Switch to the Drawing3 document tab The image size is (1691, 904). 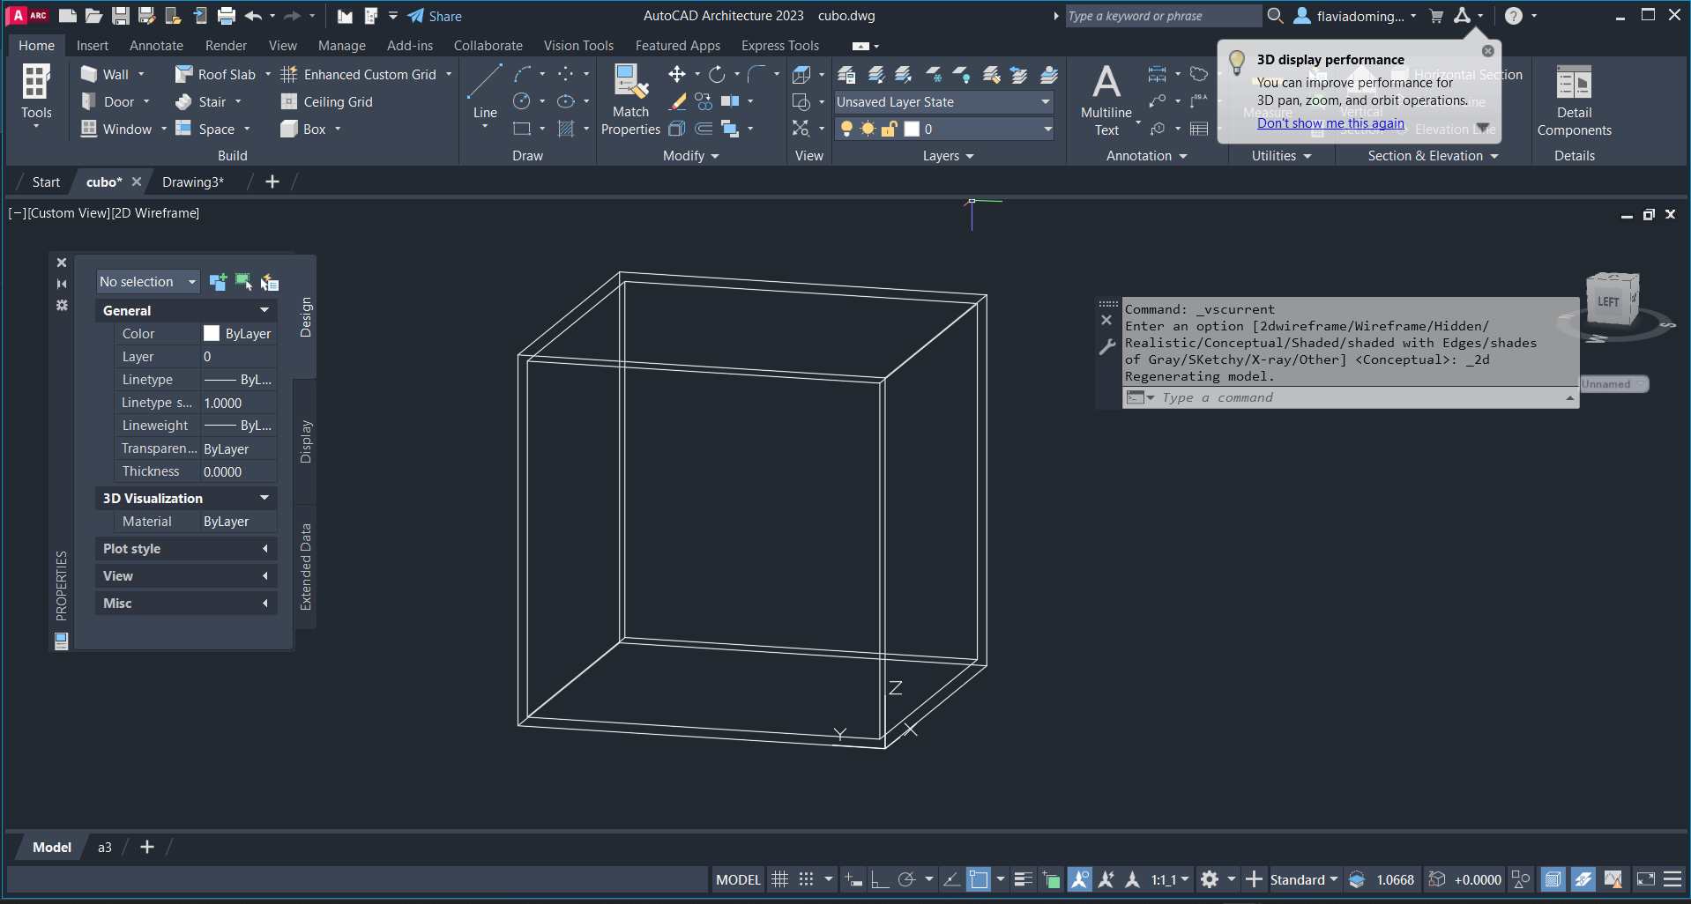point(193,182)
